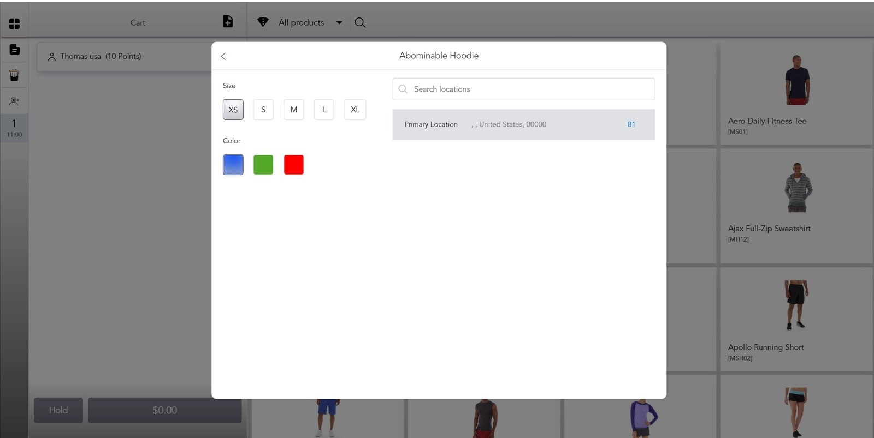Open product search magnifier in top bar
The image size is (874, 438).
(360, 22)
